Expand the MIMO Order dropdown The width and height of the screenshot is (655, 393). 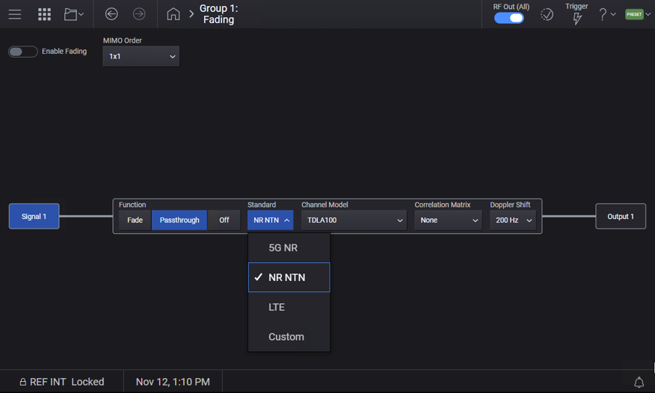pos(141,56)
